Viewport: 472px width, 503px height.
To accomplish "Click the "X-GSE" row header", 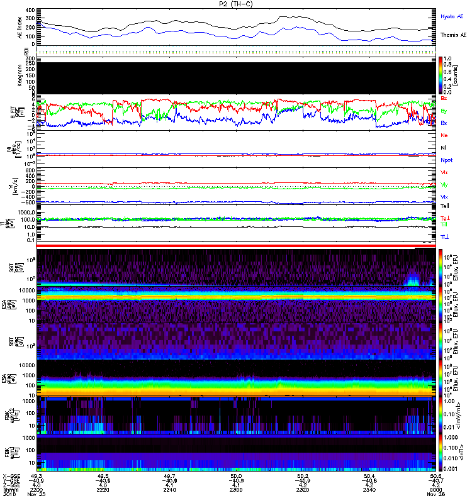I will tap(11, 477).
